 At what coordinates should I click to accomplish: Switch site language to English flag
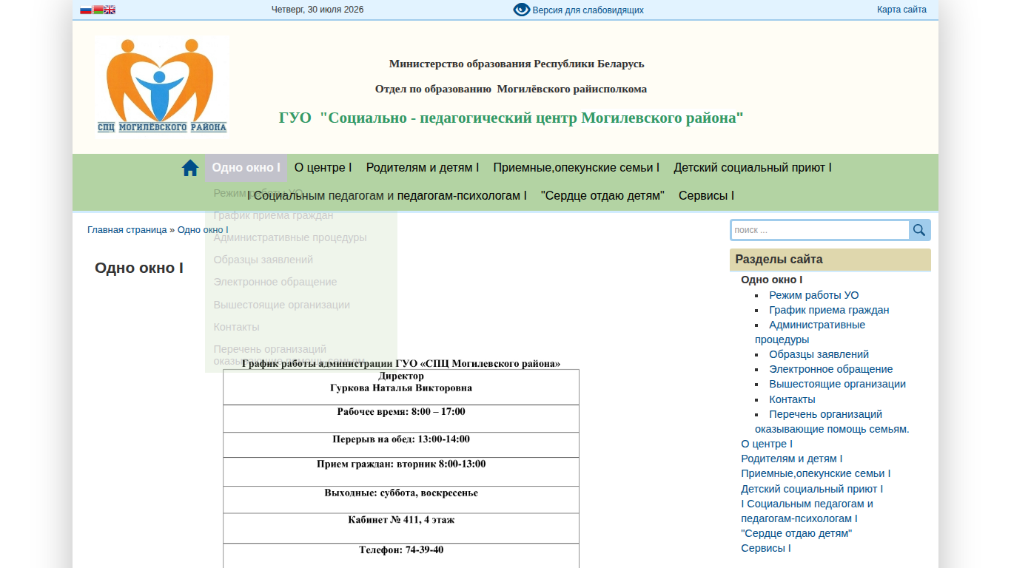[110, 10]
